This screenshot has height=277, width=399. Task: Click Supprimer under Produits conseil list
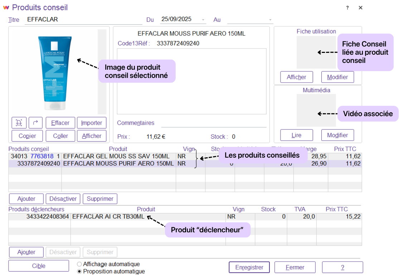tap(100, 199)
